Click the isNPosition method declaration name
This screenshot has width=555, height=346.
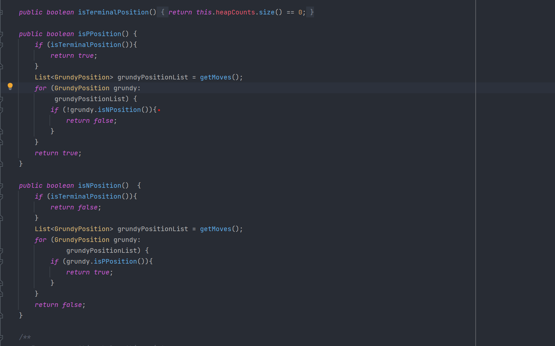click(x=99, y=186)
